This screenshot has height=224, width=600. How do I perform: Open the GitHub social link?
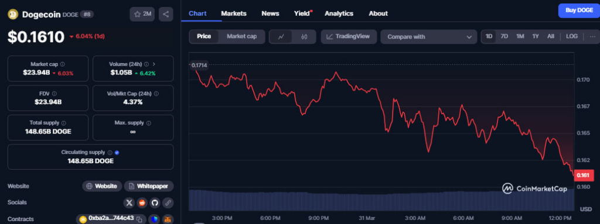(155, 202)
